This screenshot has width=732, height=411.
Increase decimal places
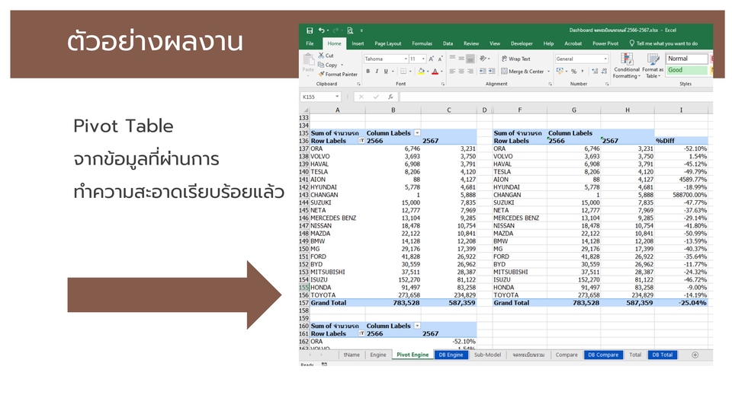coord(595,72)
